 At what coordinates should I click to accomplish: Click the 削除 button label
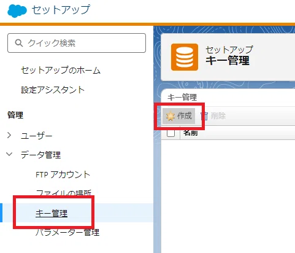click(218, 116)
